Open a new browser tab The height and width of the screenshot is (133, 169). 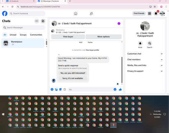[x=70, y=1]
